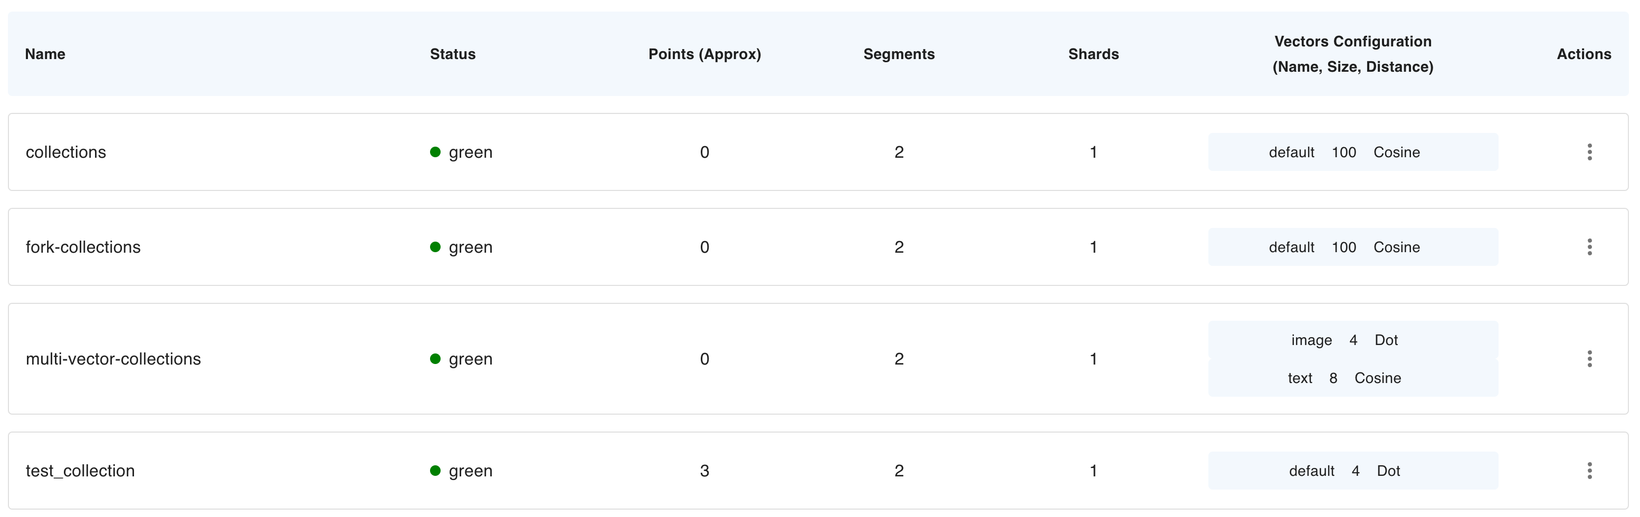Open the test_collection entry
The image size is (1640, 517).
[x=80, y=471]
